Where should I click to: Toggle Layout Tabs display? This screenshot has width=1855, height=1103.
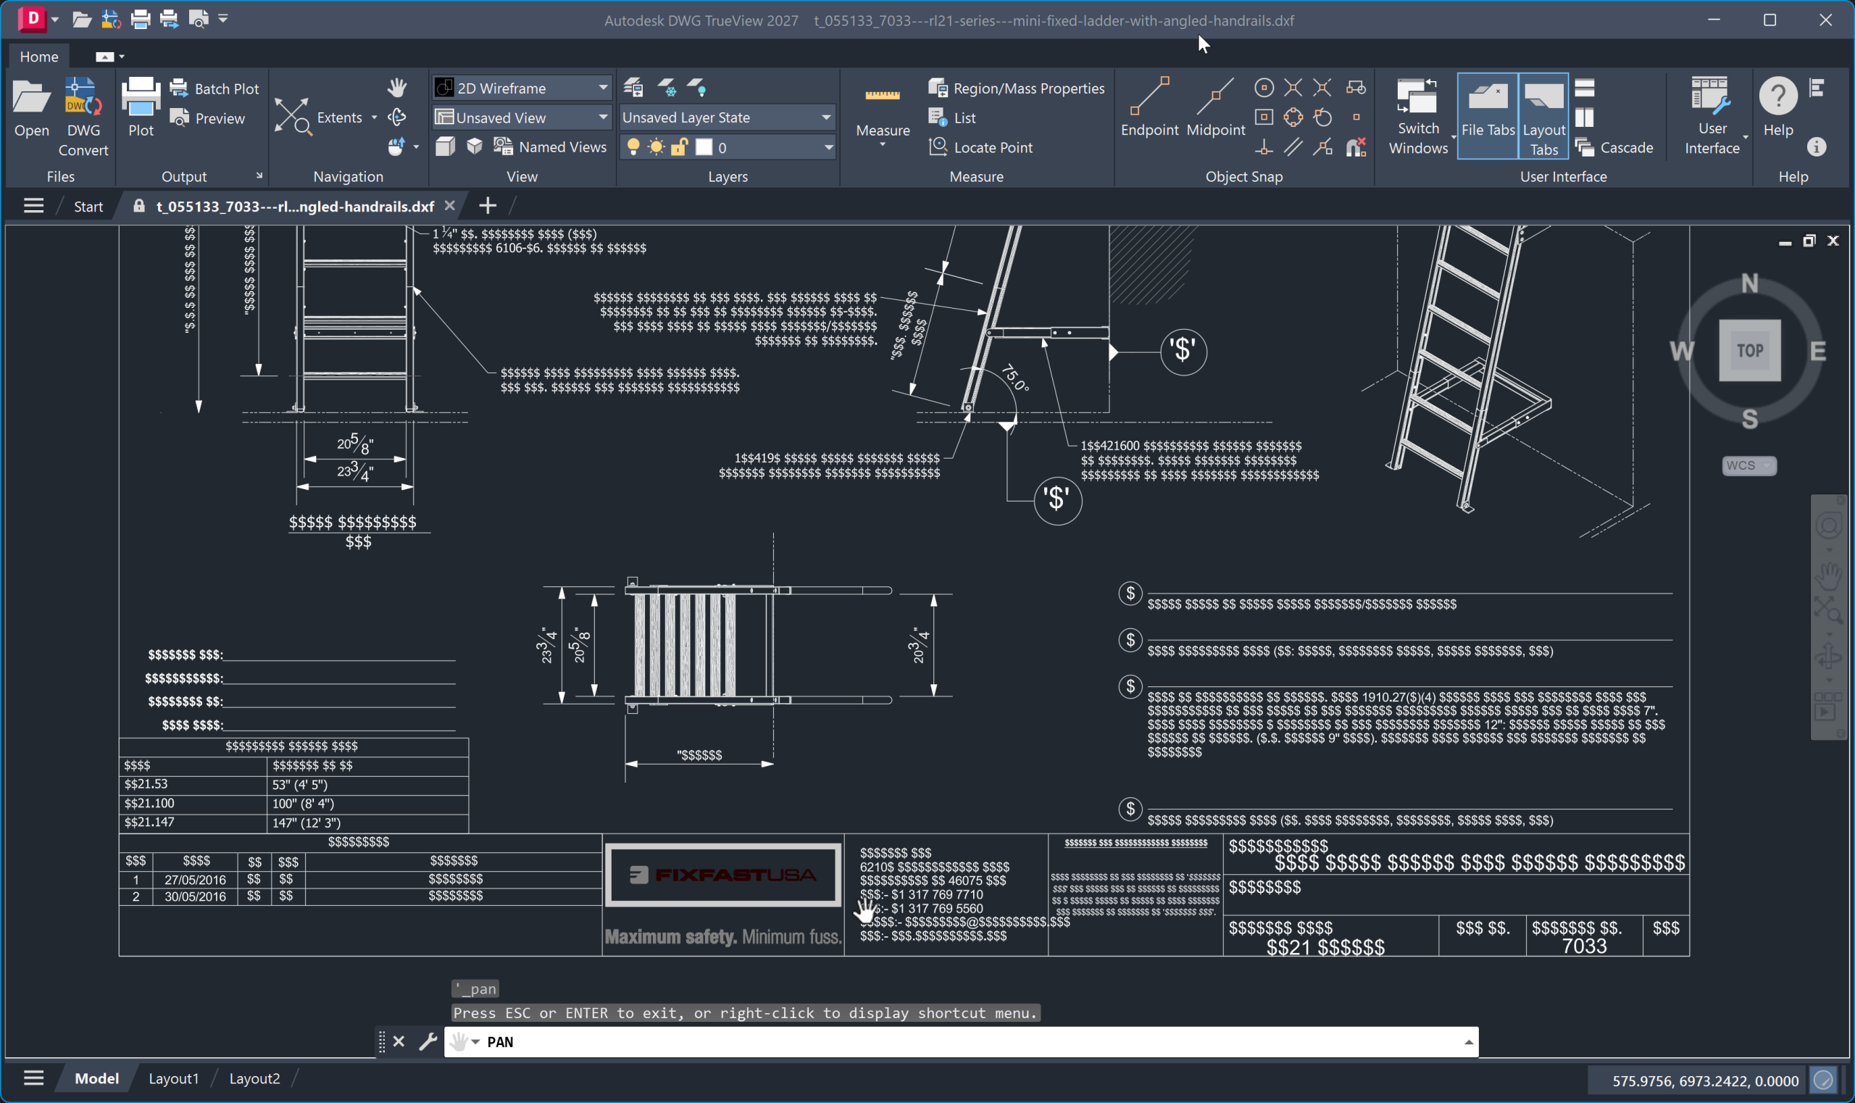(x=1543, y=115)
